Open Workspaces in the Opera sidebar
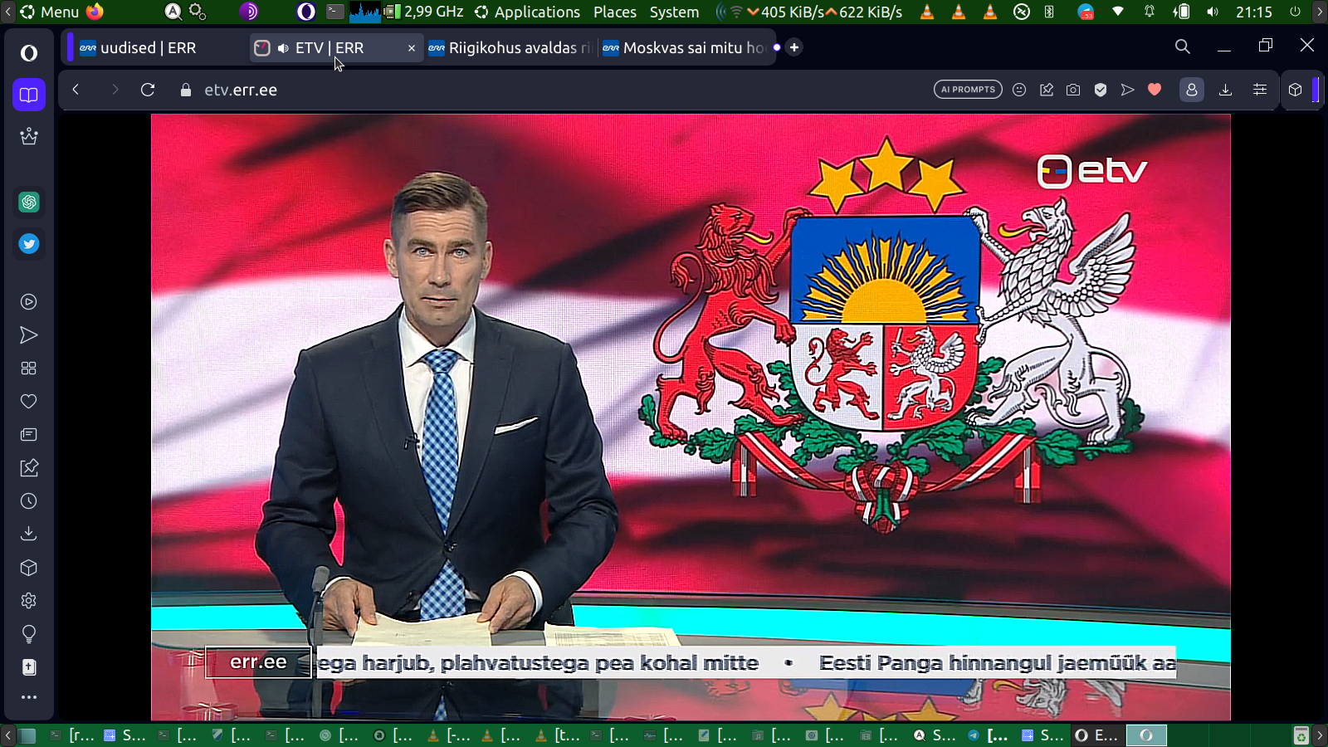 [x=29, y=95]
